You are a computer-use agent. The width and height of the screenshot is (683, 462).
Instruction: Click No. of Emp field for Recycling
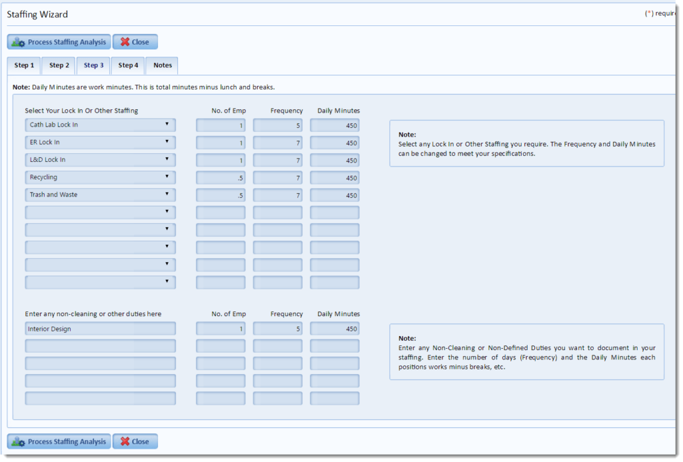[x=220, y=177]
